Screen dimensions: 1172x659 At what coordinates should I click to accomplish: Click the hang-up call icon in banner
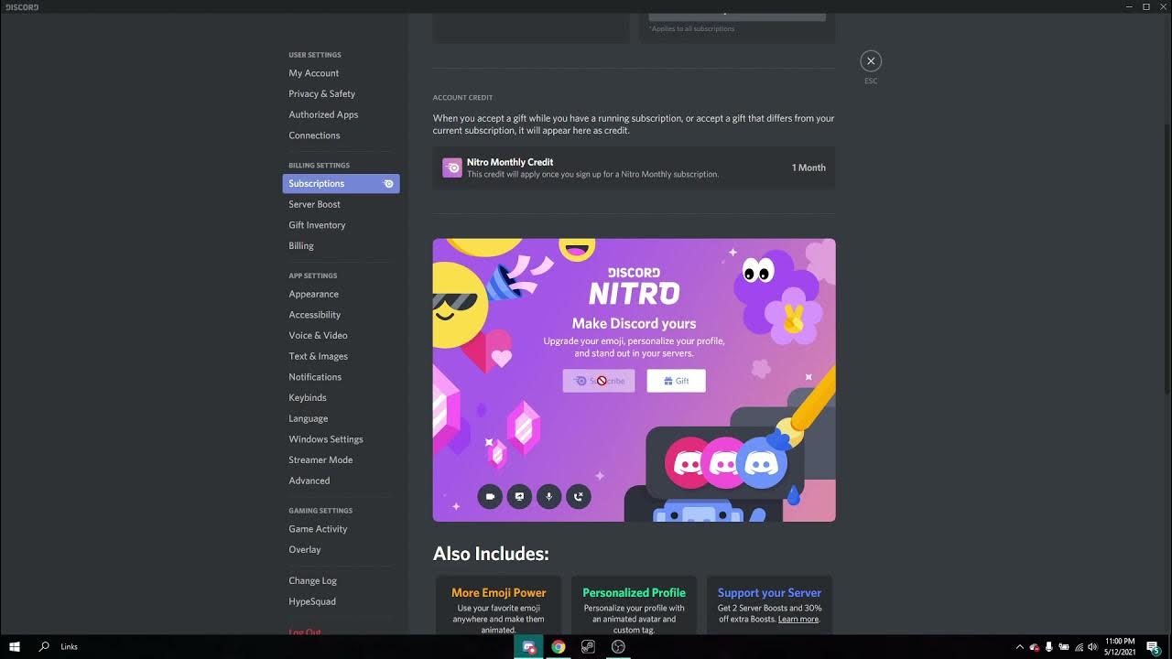(578, 496)
